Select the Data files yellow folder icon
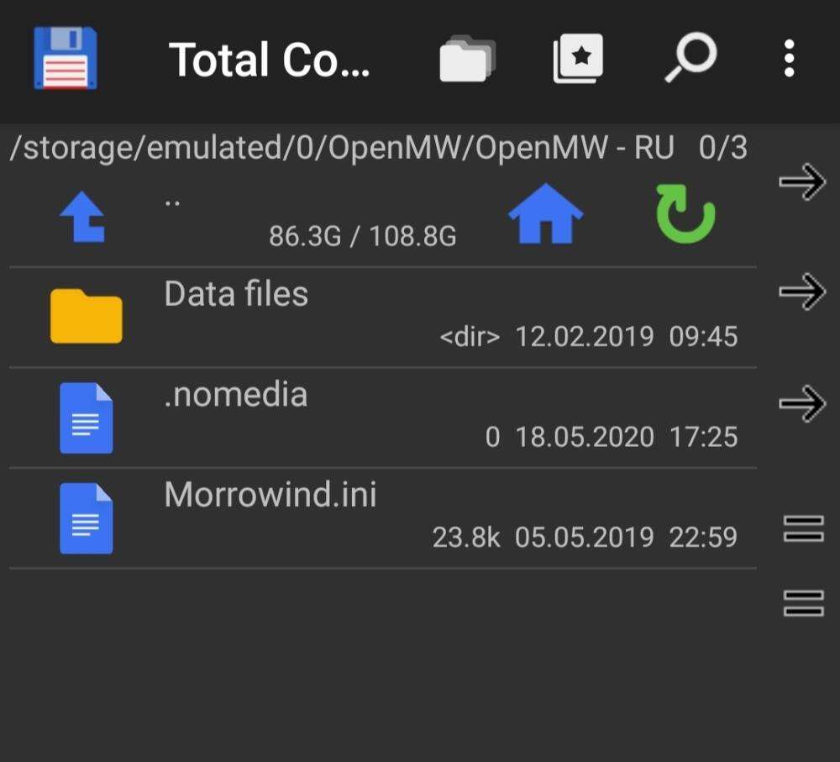This screenshot has height=762, width=840. click(x=87, y=316)
